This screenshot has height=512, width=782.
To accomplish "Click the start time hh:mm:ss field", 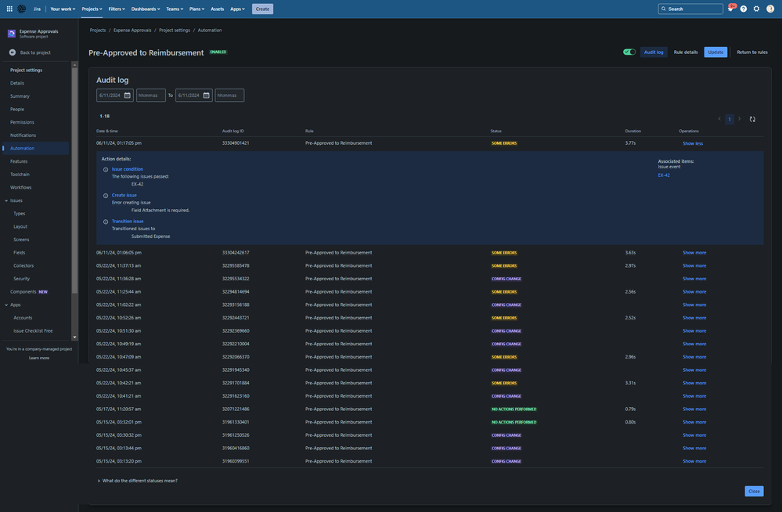I will 150,96.
